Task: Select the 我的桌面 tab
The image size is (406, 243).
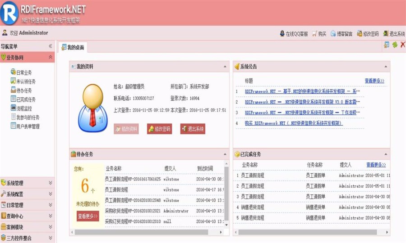Action: pos(73,47)
